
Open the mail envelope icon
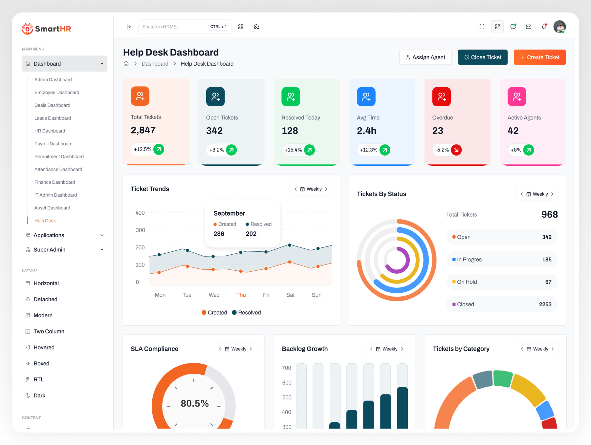click(x=529, y=27)
